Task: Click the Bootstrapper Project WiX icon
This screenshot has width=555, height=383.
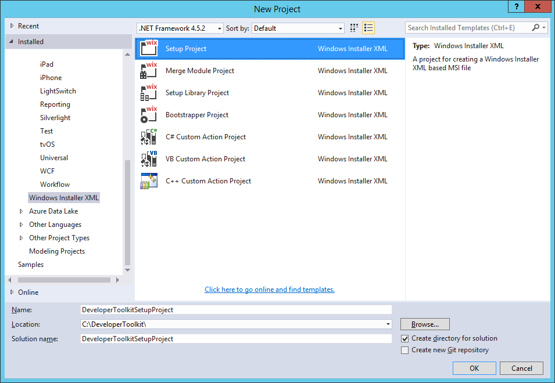Action: tap(149, 115)
